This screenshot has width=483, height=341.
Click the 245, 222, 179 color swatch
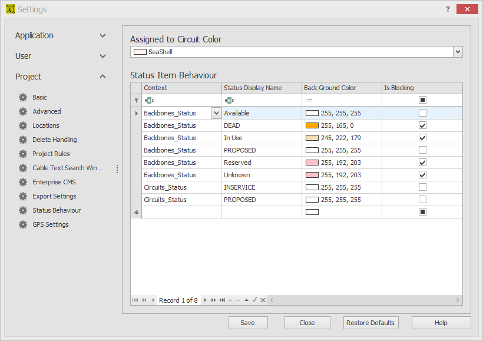pos(312,138)
